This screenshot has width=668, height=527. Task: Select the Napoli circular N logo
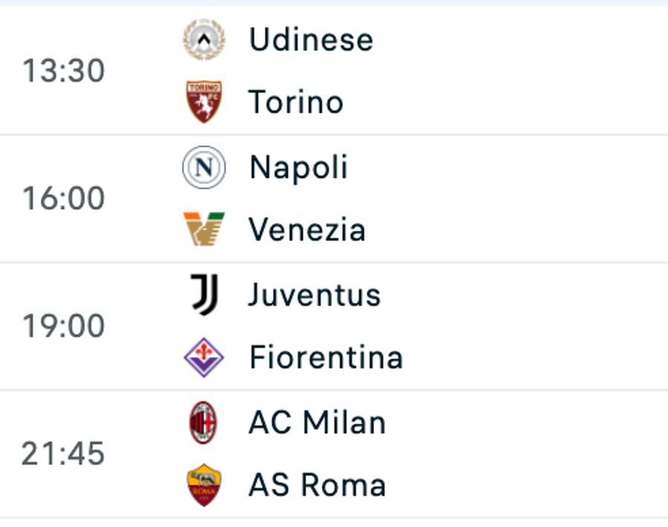click(204, 167)
